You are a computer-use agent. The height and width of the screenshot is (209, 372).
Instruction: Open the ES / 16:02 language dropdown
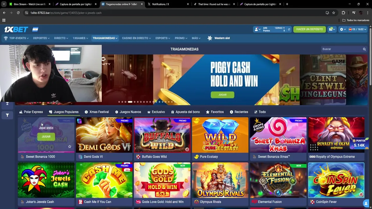(x=357, y=29)
